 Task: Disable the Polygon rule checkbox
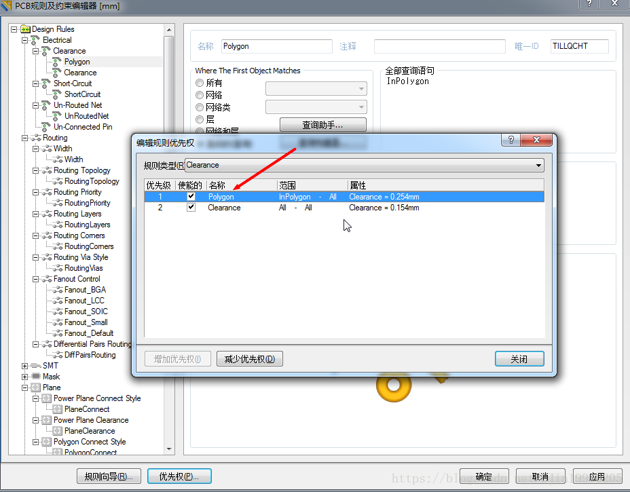(x=191, y=196)
